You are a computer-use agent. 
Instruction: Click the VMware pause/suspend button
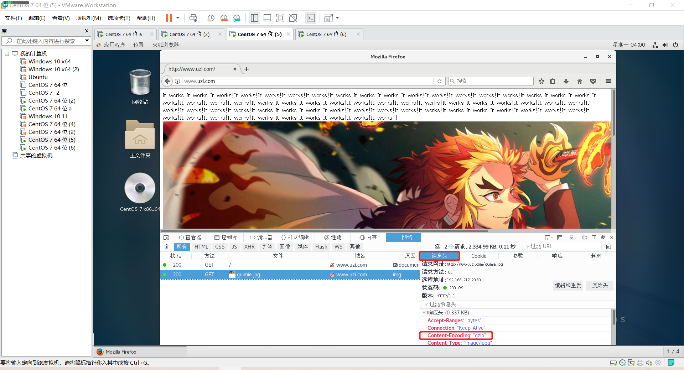[169, 18]
